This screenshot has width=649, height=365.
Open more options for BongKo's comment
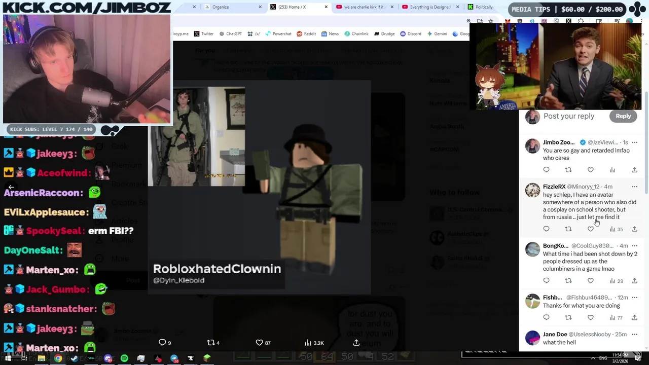634,246
